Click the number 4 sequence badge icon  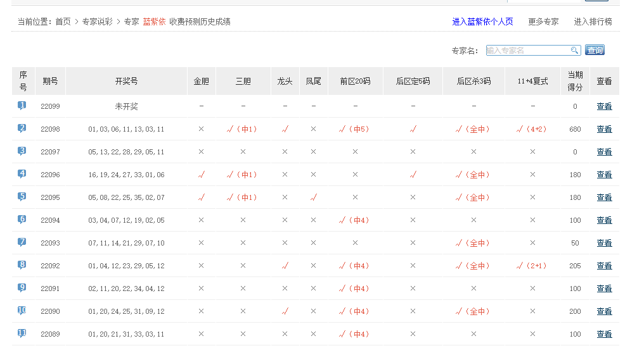22,174
